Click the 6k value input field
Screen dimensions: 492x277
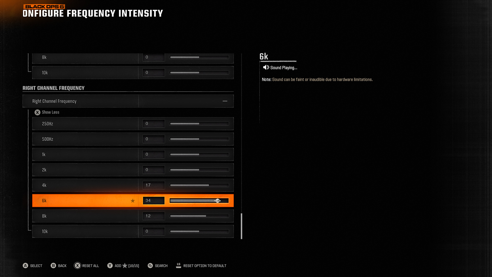[154, 200]
